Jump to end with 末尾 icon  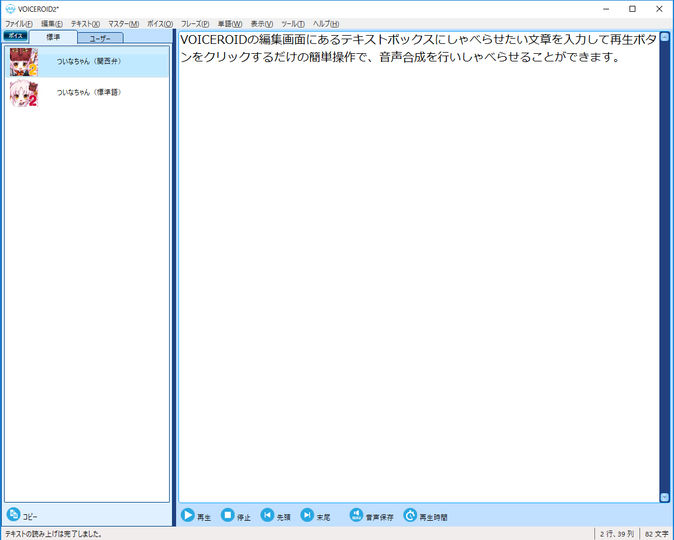click(x=307, y=515)
